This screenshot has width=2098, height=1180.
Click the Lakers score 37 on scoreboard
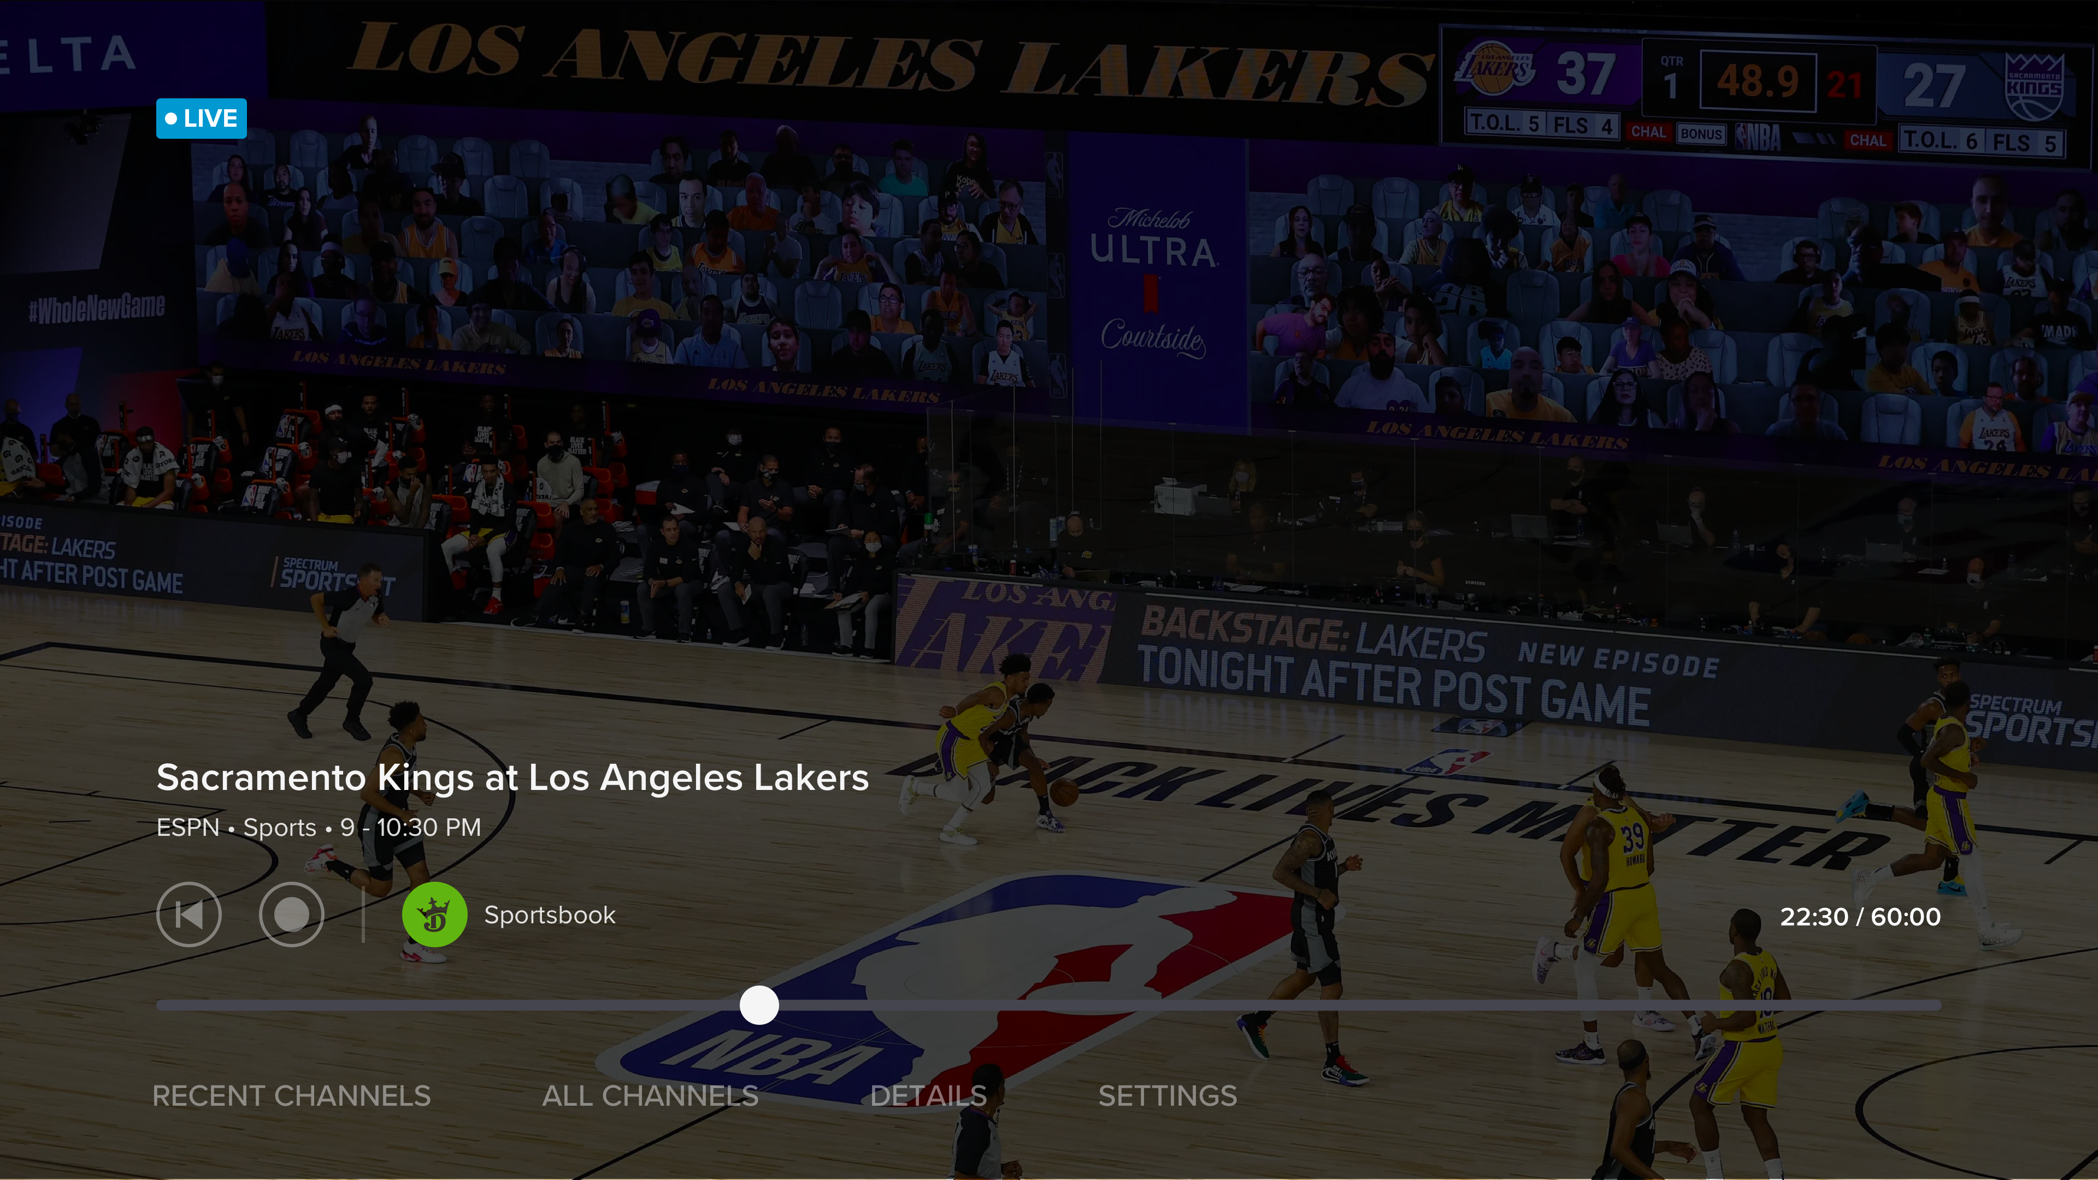(x=1586, y=75)
